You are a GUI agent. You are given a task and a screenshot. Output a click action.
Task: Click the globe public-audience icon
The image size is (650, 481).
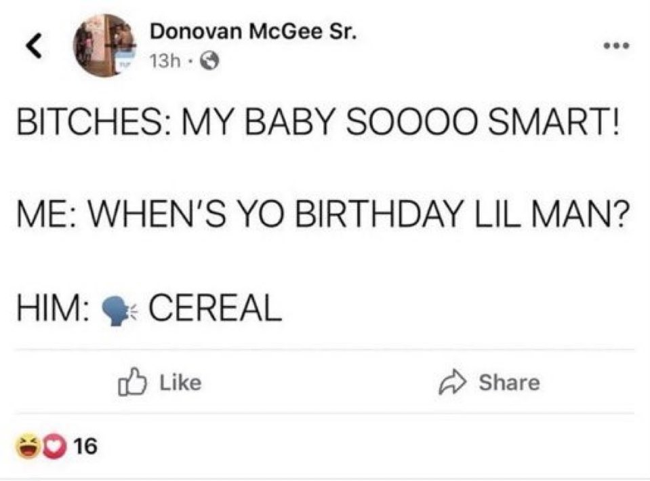212,61
